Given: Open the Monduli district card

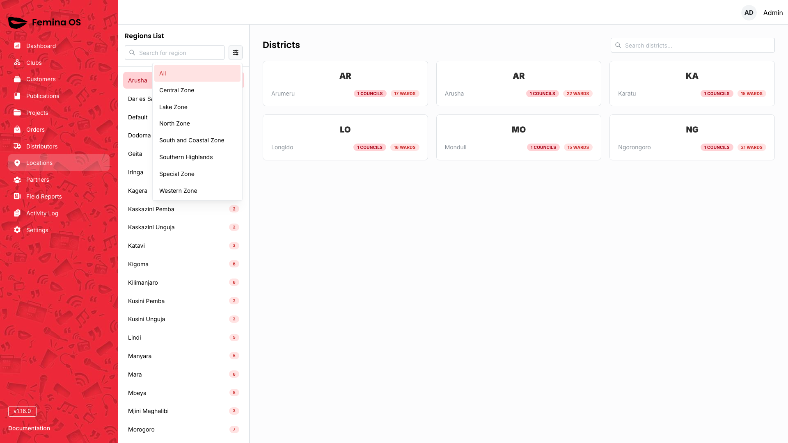Looking at the screenshot, I should point(519,137).
